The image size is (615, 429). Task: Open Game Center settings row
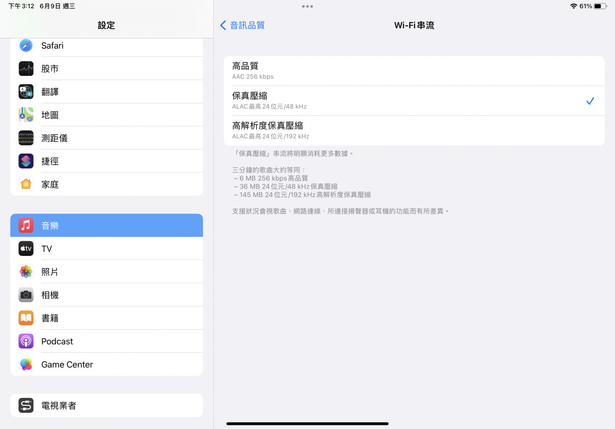pyautogui.click(x=107, y=364)
